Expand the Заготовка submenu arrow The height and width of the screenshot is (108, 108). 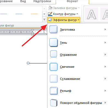point(105,29)
